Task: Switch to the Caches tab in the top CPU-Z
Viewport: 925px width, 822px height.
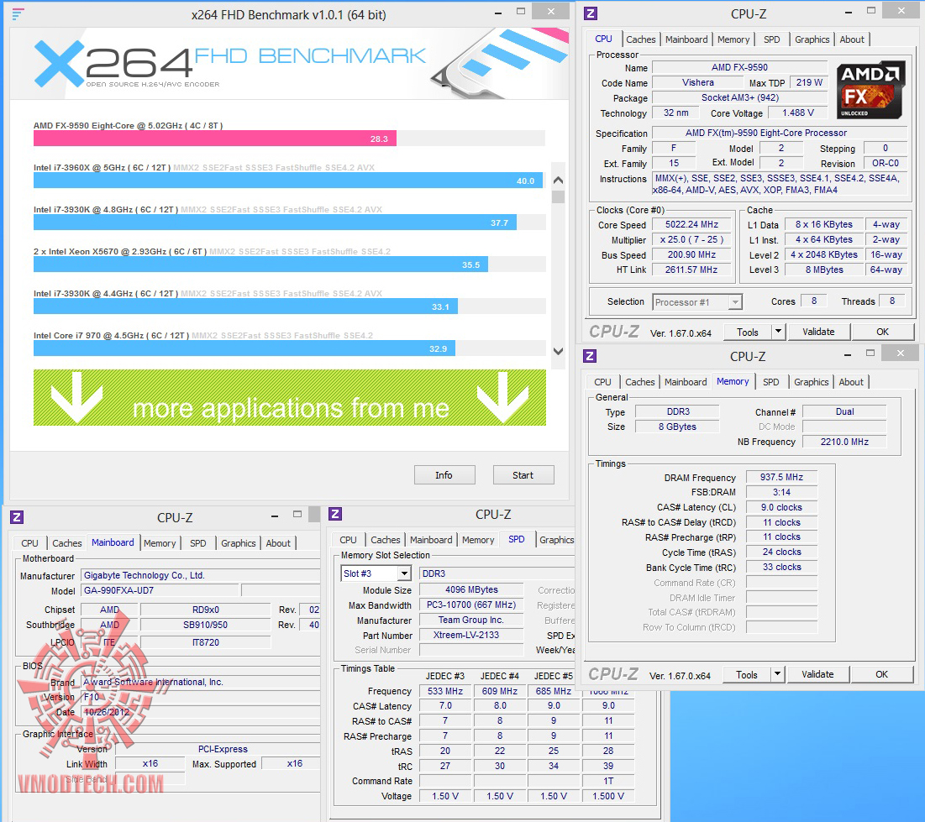Action: coord(641,39)
